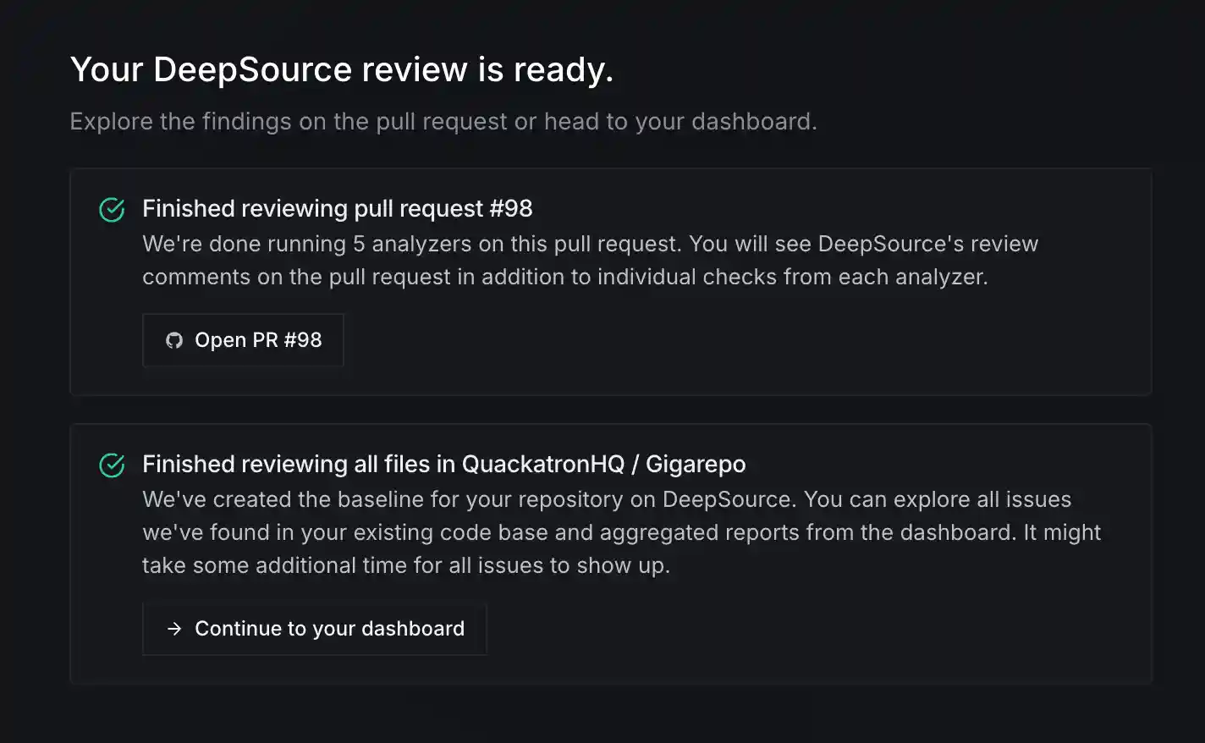Click the 'Your DeepSource review is ready.' heading
1205x743 pixels.
click(341, 69)
